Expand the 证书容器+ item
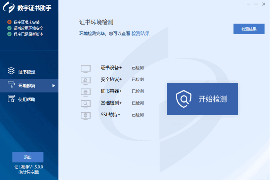Image resolution: width=270 pixels, height=180 pixels. [x=111, y=91]
